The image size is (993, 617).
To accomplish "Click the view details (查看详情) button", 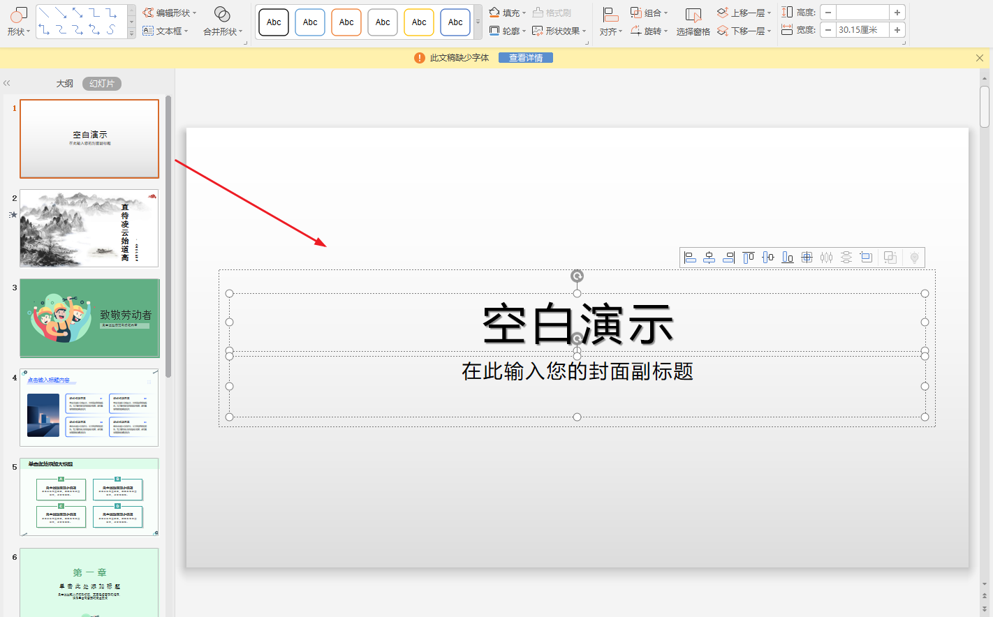I will point(525,58).
